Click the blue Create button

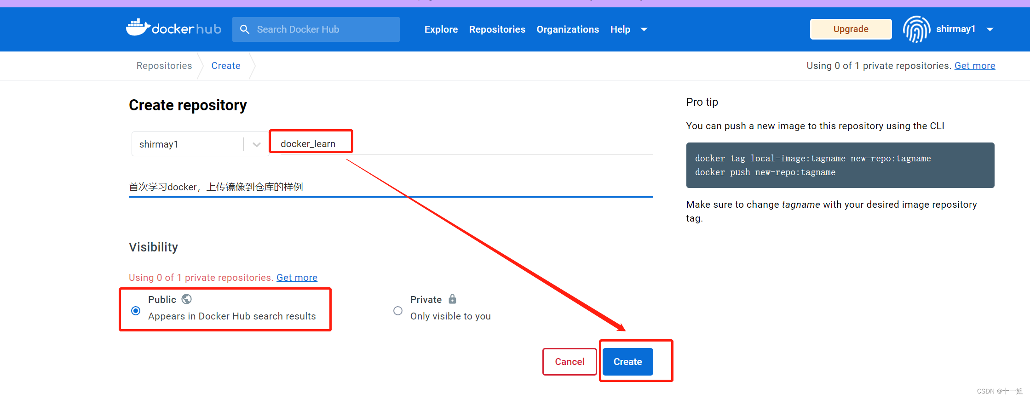[627, 362]
